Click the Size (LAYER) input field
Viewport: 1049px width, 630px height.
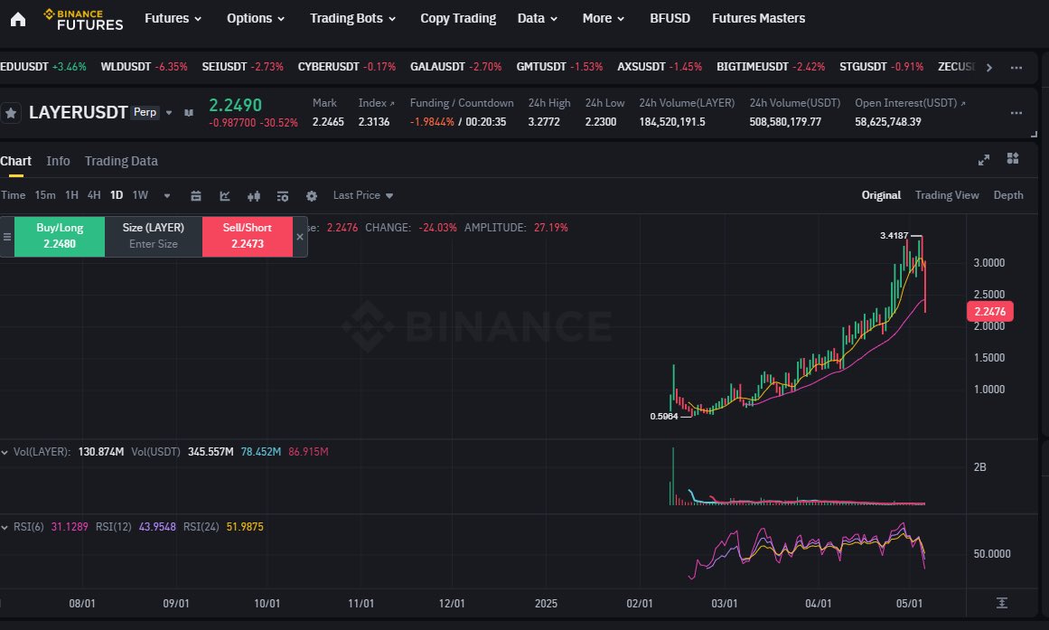154,236
